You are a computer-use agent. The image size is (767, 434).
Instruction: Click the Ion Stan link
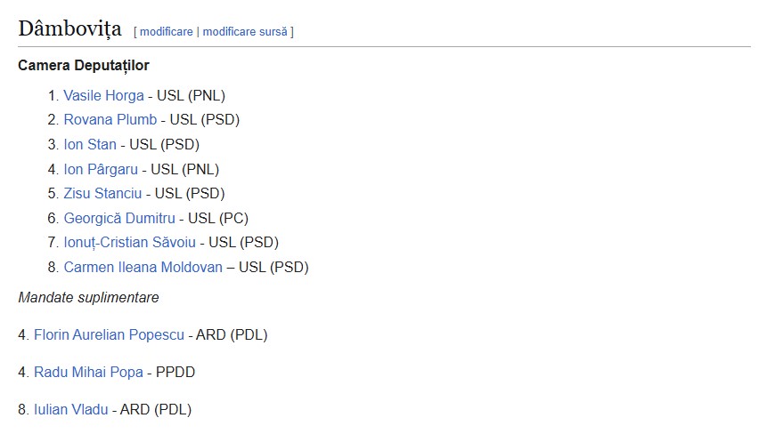[x=90, y=144]
